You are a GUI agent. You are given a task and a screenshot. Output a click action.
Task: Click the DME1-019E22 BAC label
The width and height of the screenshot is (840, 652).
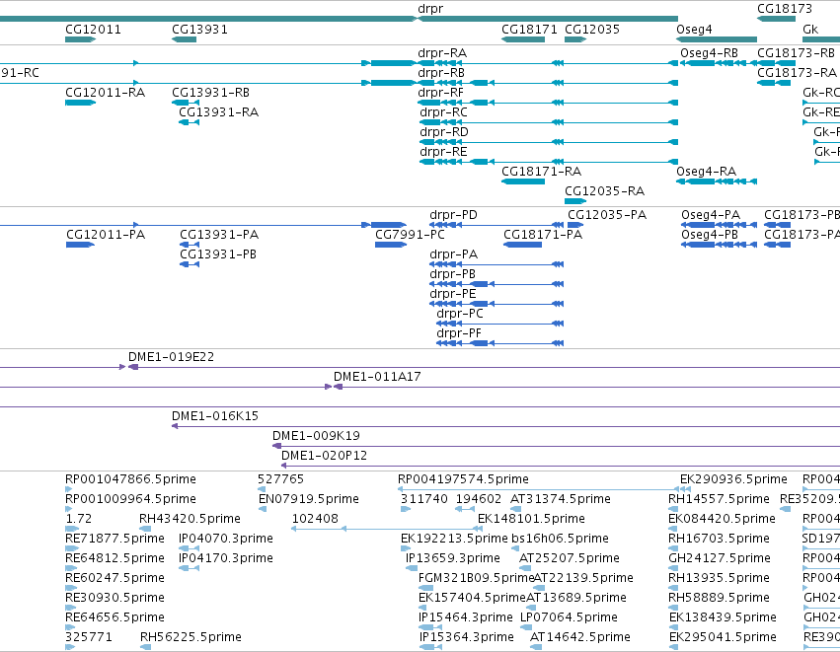point(171,357)
